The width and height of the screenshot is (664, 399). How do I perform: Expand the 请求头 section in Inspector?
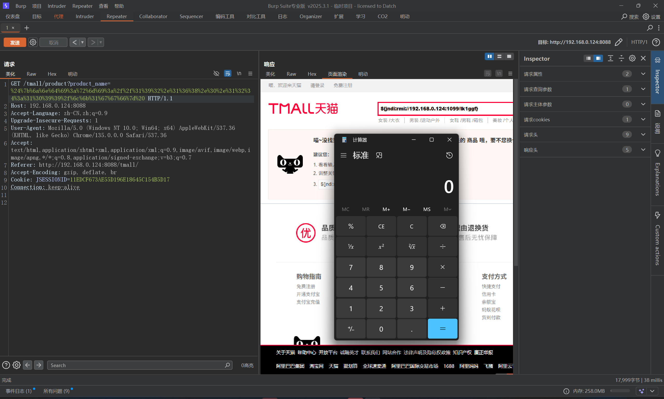[643, 135]
